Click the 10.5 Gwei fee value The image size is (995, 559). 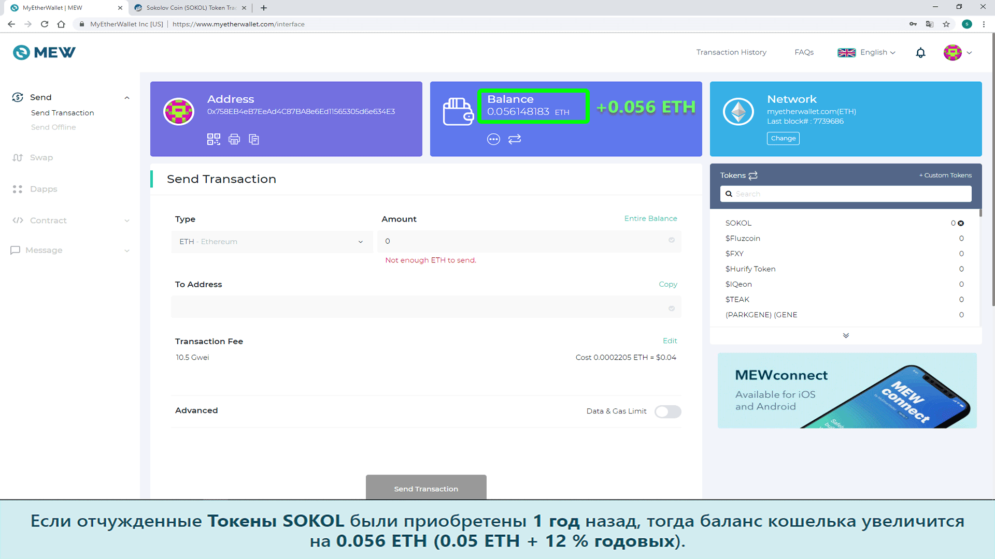[x=192, y=358]
